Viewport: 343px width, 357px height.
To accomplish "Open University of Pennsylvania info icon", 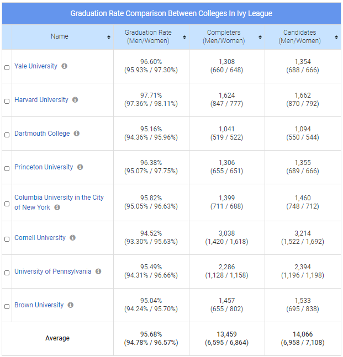I will 98,271.
